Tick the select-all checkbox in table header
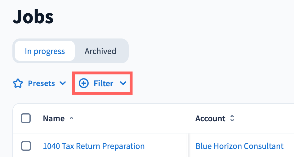Image resolution: width=294 pixels, height=157 pixels. coord(26,118)
